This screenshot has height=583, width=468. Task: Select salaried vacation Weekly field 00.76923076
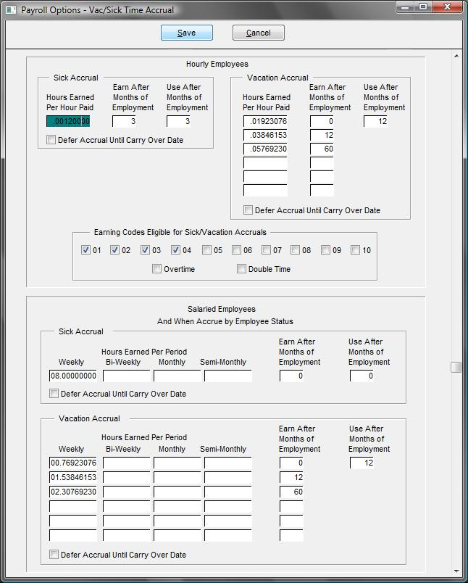click(x=72, y=463)
